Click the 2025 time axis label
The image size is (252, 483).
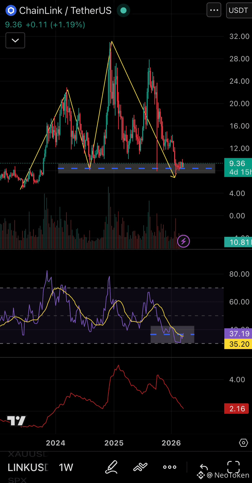pos(114,443)
